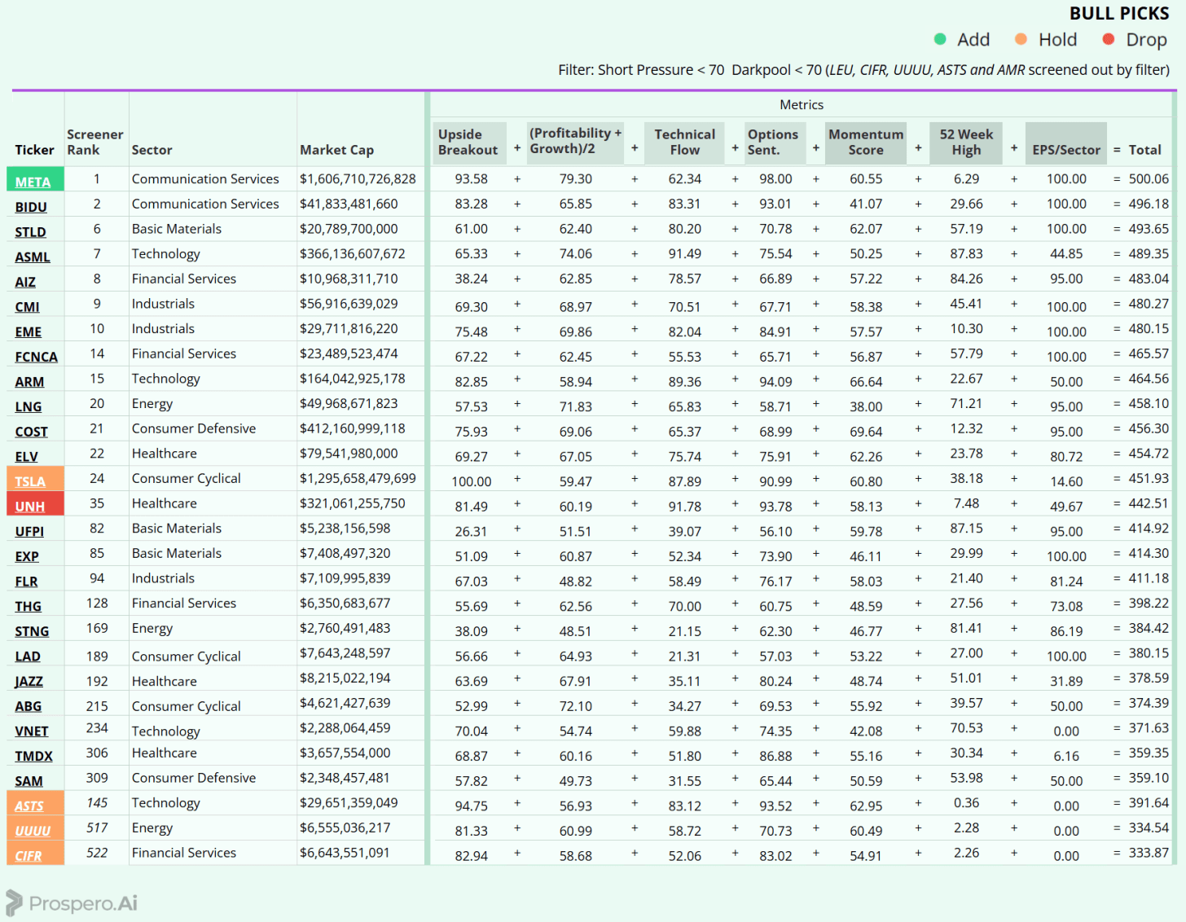Open the STNG ticker link
Viewport: 1186px width, 922px height.
[32, 631]
